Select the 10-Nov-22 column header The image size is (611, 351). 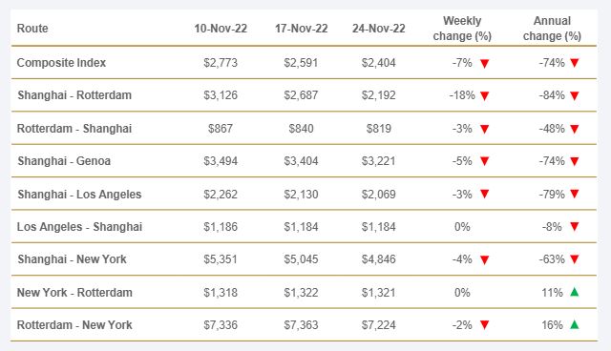tap(221, 29)
